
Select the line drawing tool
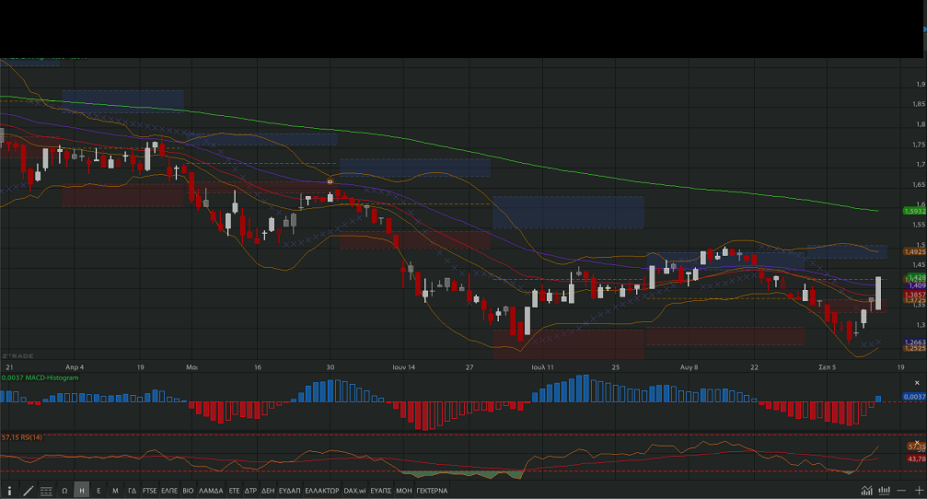tap(28, 491)
